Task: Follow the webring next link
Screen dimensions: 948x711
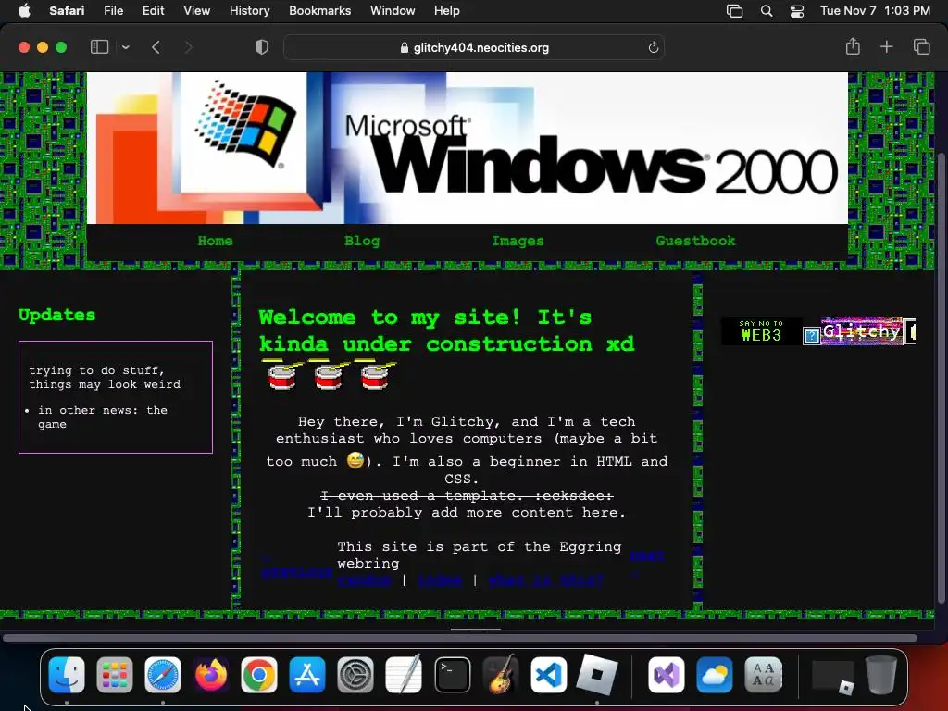Action: 646,555
